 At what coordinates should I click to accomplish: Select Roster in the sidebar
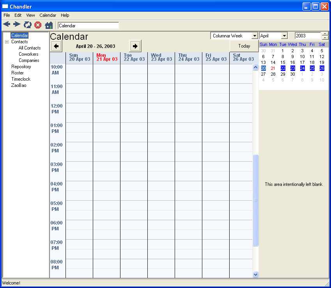18,73
